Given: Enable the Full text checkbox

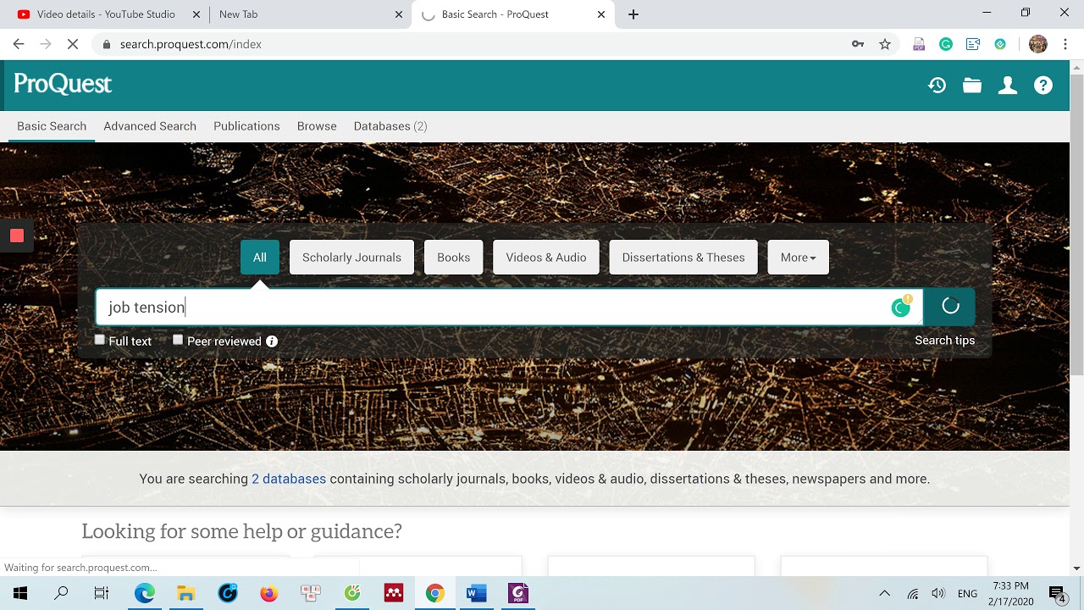Looking at the screenshot, I should [x=100, y=340].
